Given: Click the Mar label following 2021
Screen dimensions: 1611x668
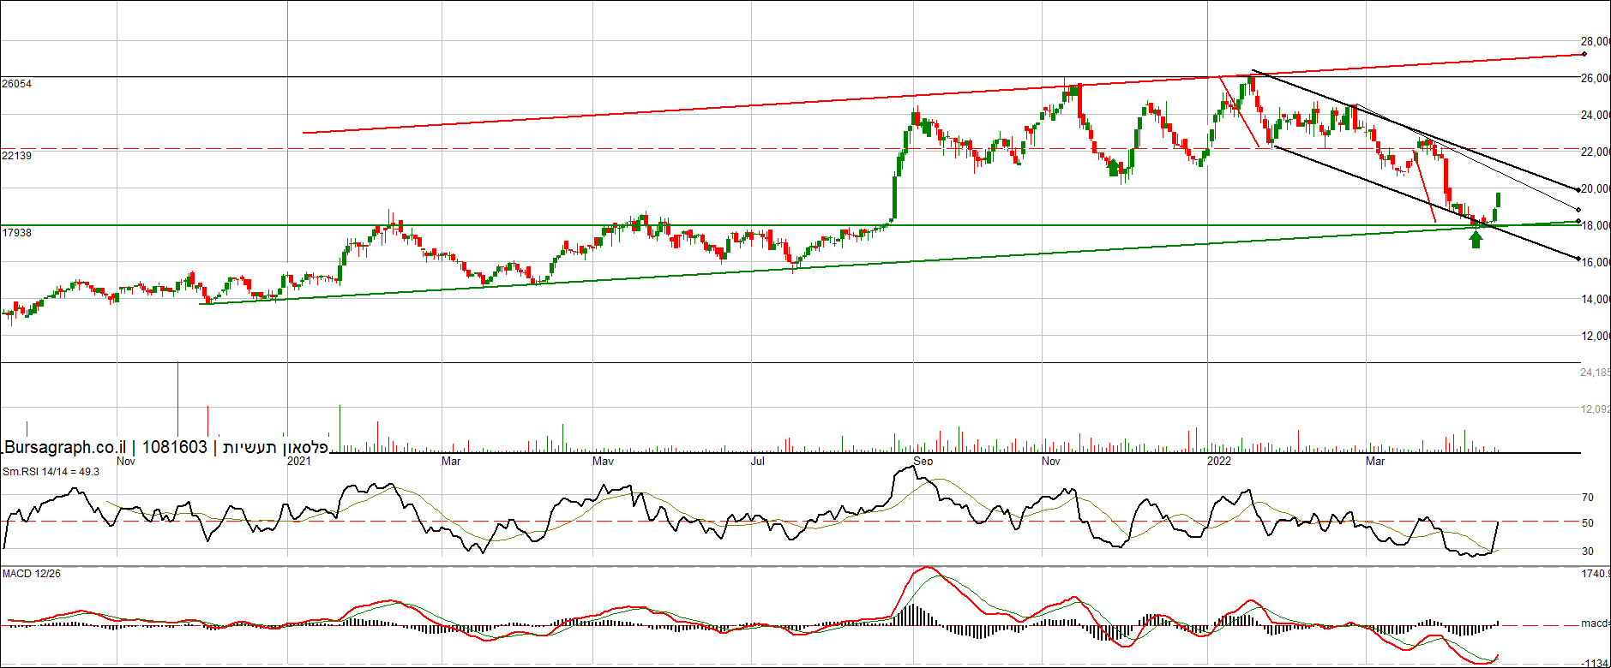Looking at the screenshot, I should (x=451, y=462).
